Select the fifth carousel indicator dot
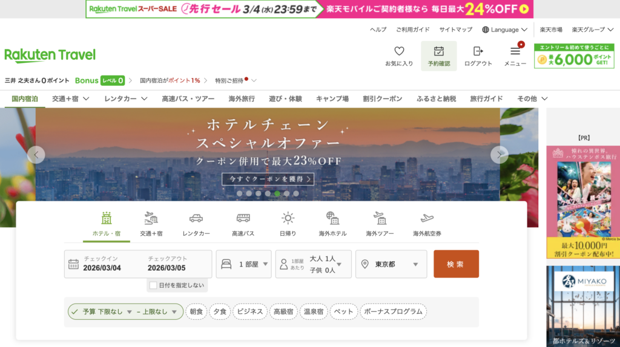Viewport: 620px width, 347px height. pos(277,194)
